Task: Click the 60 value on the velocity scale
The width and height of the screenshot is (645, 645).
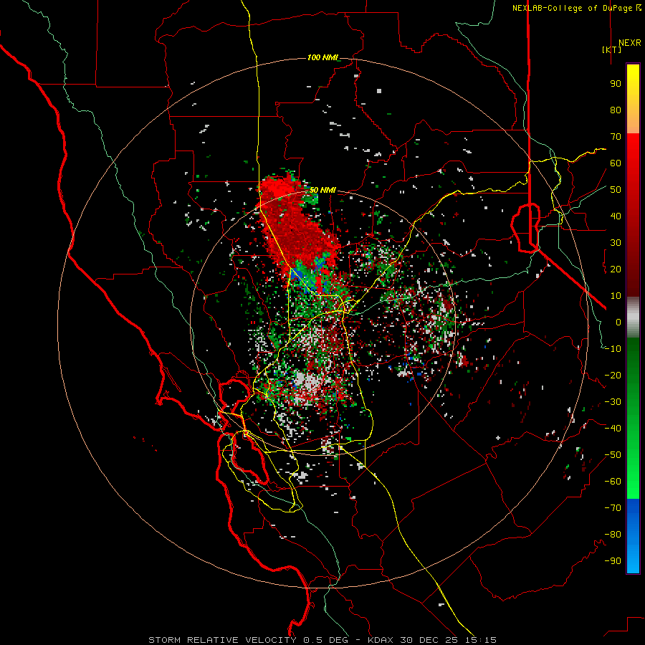Action: click(616, 163)
